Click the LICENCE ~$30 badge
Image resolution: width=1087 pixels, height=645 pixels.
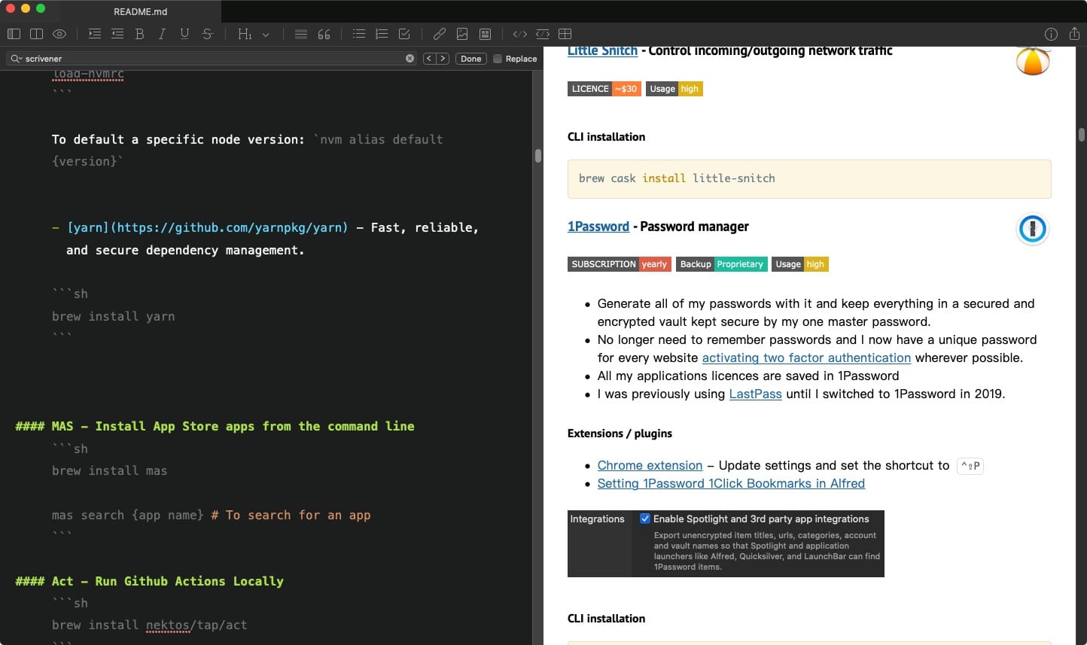click(604, 89)
